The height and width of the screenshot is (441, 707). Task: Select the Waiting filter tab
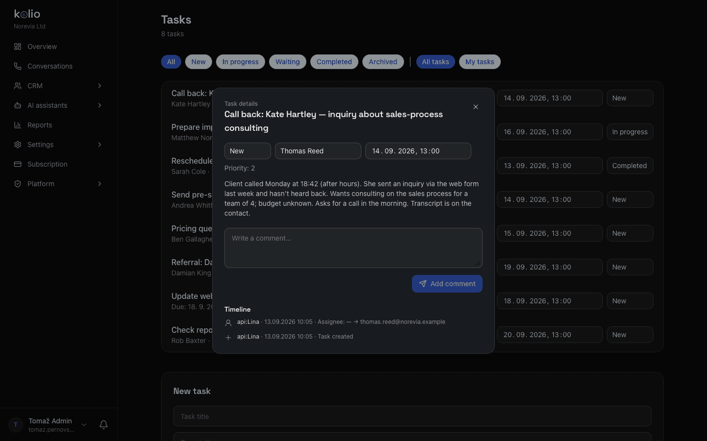coord(288,62)
